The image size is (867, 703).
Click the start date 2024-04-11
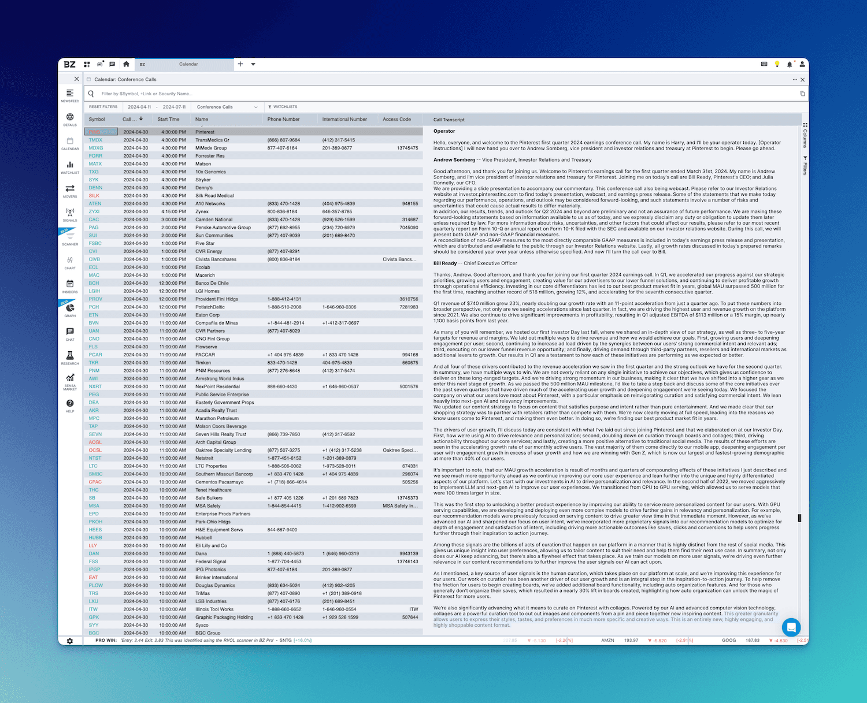click(139, 107)
